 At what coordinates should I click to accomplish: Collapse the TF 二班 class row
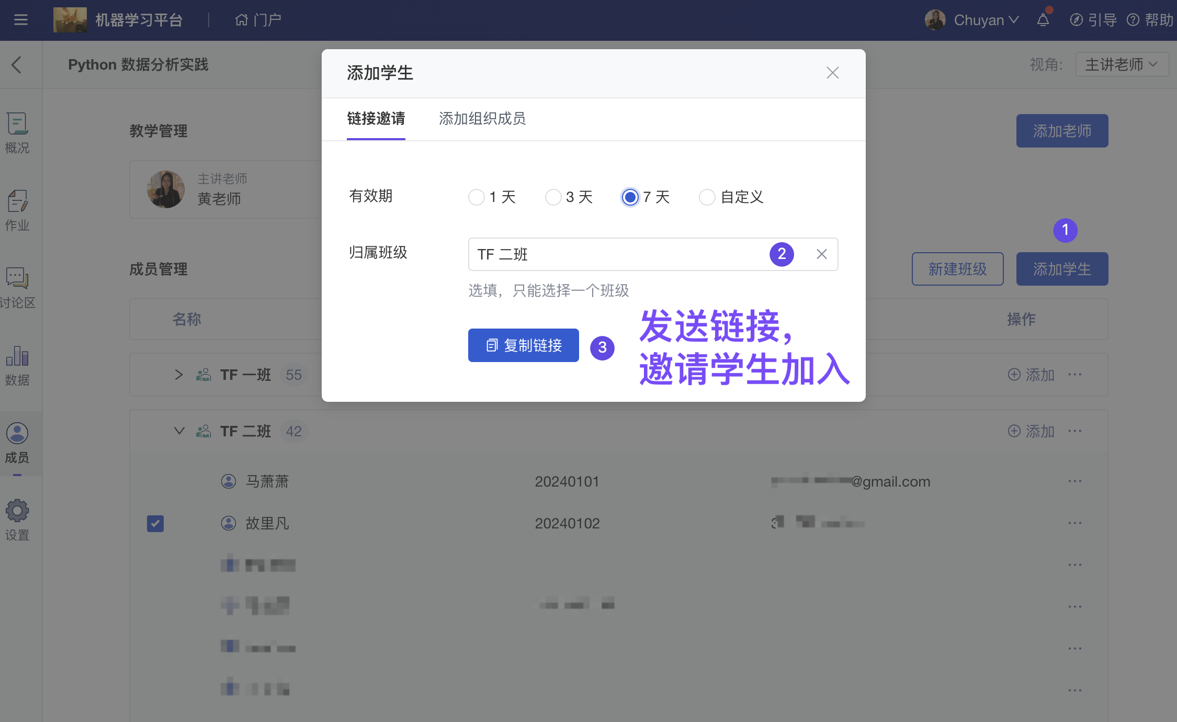tap(179, 431)
